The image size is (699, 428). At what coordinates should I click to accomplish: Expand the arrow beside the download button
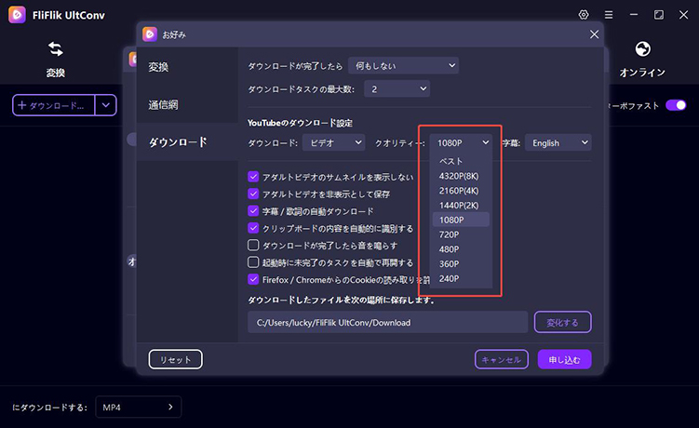pyautogui.click(x=107, y=105)
